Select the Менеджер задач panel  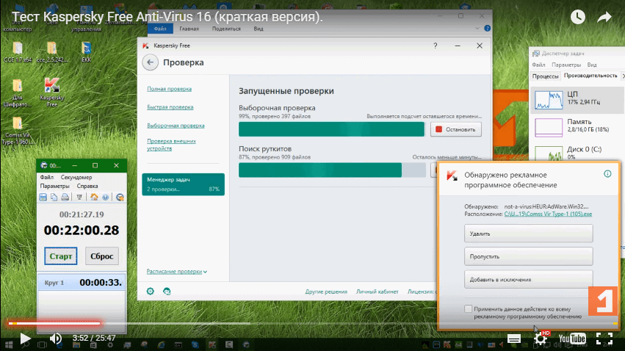tap(184, 184)
